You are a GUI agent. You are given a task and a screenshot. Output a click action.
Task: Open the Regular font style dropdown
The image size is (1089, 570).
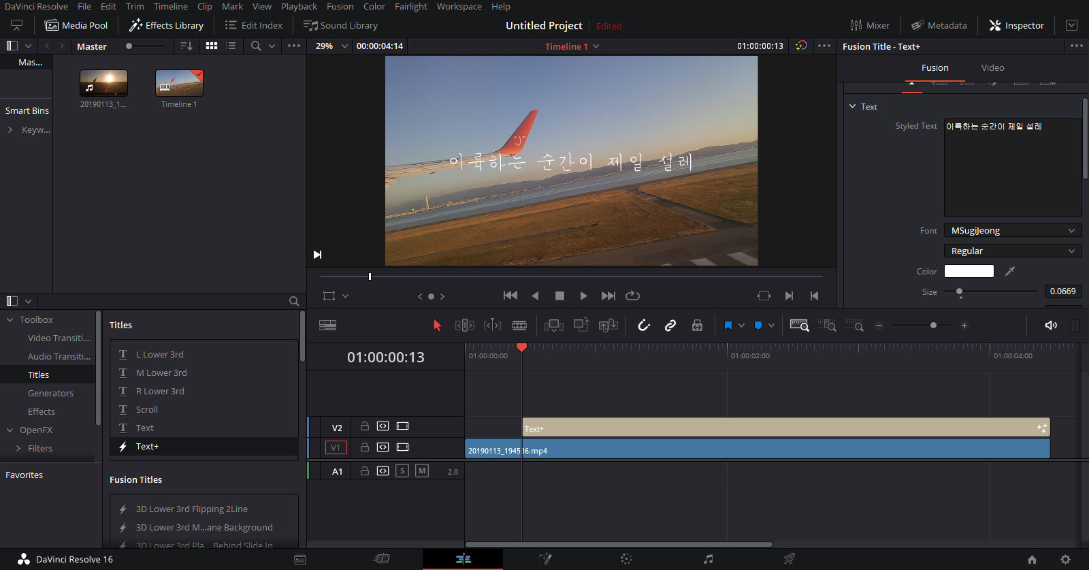tap(1012, 251)
